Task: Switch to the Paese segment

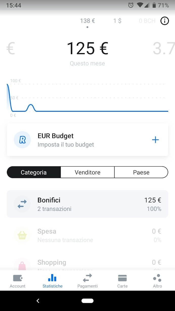Action: tap(141, 172)
